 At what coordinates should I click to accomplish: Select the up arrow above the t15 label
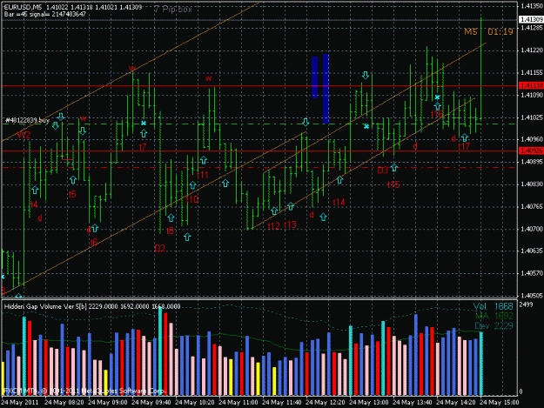coord(394,167)
